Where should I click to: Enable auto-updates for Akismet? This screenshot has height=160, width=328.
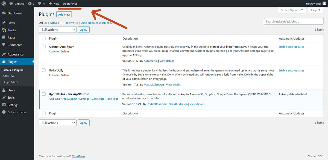tap(291, 47)
